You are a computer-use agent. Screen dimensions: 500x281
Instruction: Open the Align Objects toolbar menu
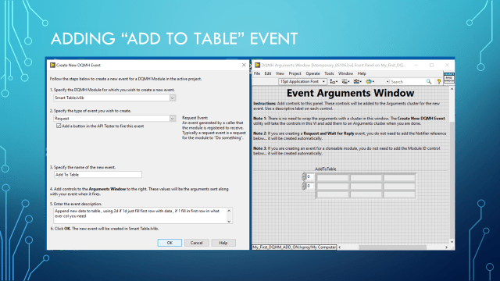pyautogui.click(x=334, y=81)
